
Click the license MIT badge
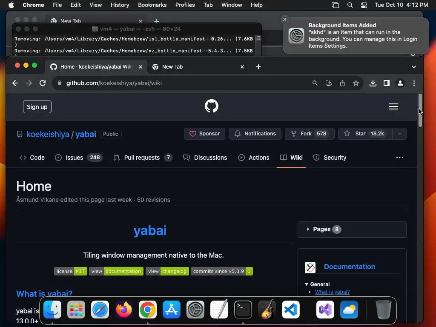pos(71,271)
